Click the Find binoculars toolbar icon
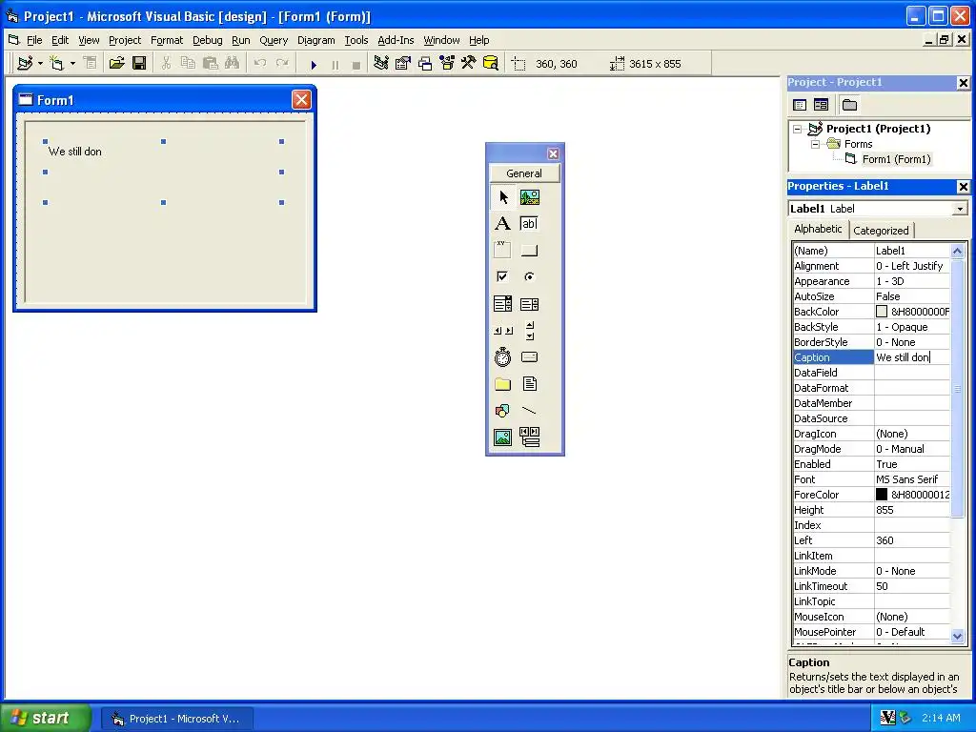 pos(233,64)
